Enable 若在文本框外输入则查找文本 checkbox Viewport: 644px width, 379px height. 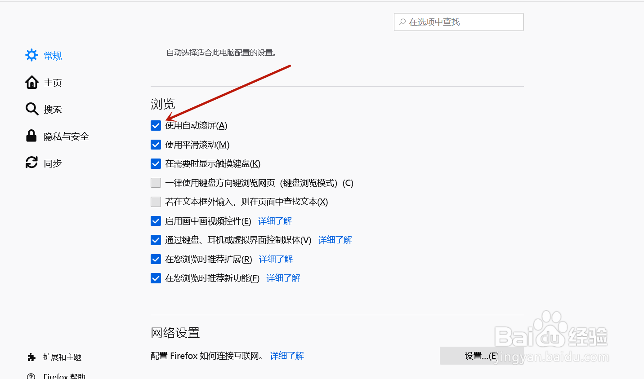point(156,202)
